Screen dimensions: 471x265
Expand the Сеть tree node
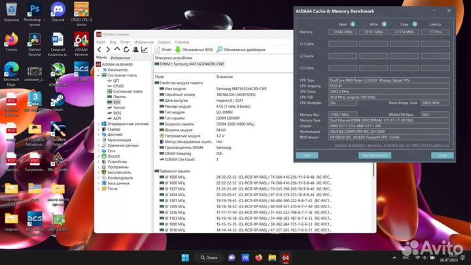[x=98, y=151]
